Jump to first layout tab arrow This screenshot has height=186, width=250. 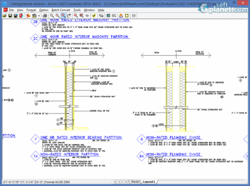click(x=115, y=182)
